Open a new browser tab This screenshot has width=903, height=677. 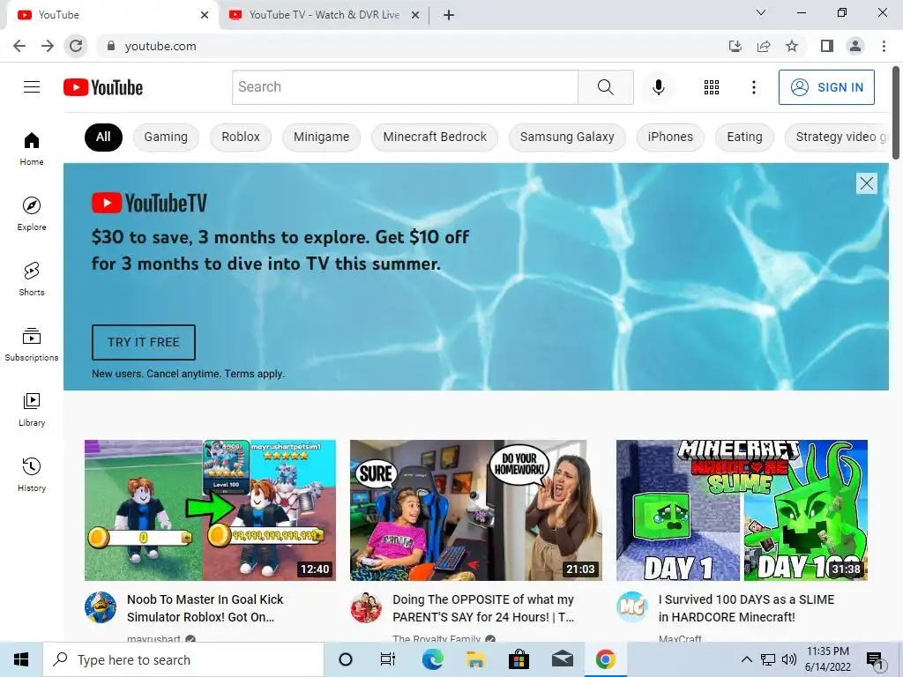449,15
